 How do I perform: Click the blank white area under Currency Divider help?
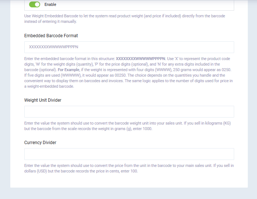129,181
